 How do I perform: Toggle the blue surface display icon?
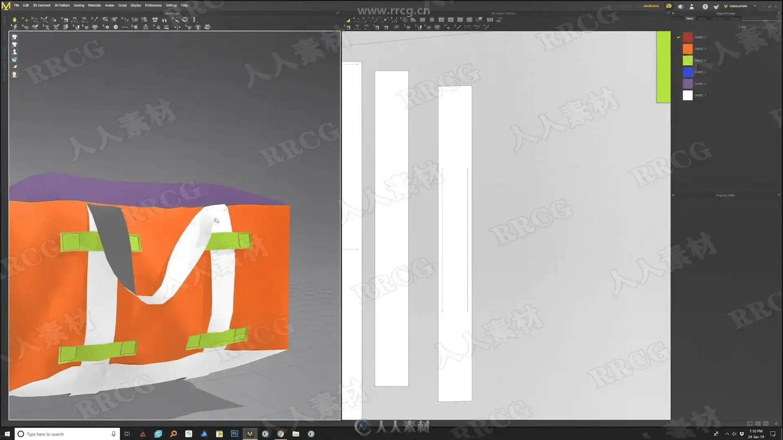tap(14, 59)
